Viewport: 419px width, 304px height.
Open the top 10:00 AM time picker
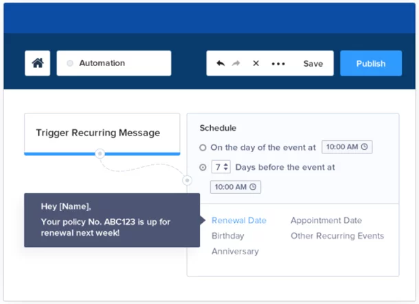(x=347, y=147)
